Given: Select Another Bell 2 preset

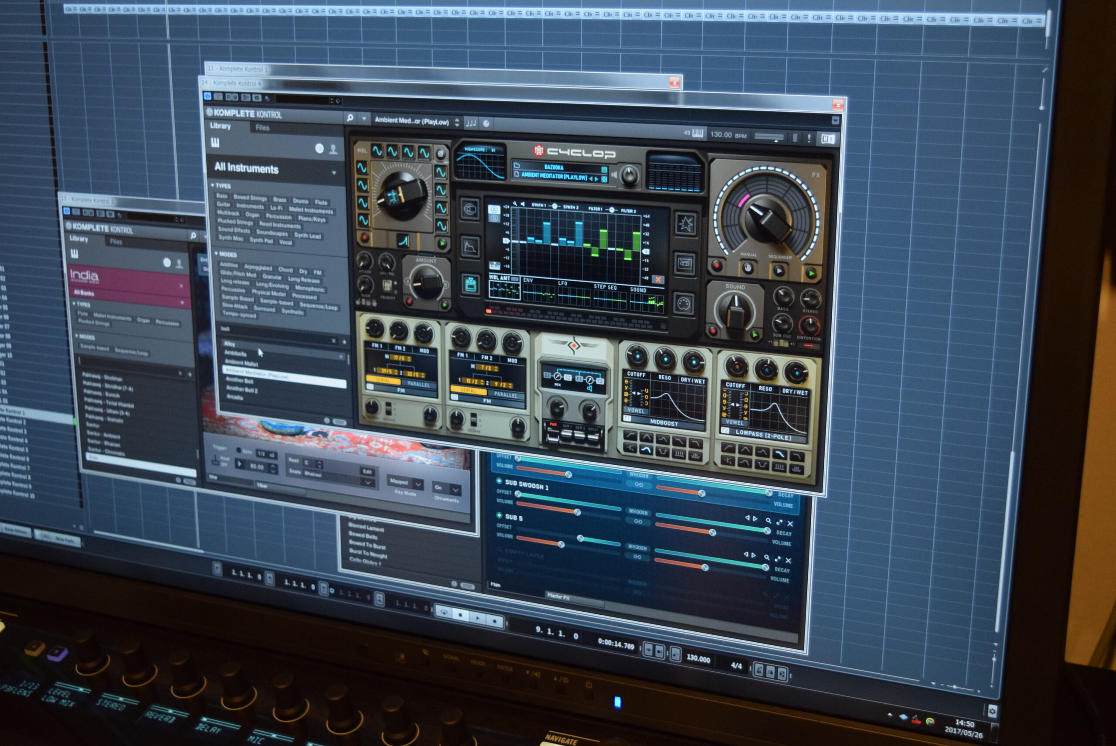Looking at the screenshot, I should click(242, 389).
